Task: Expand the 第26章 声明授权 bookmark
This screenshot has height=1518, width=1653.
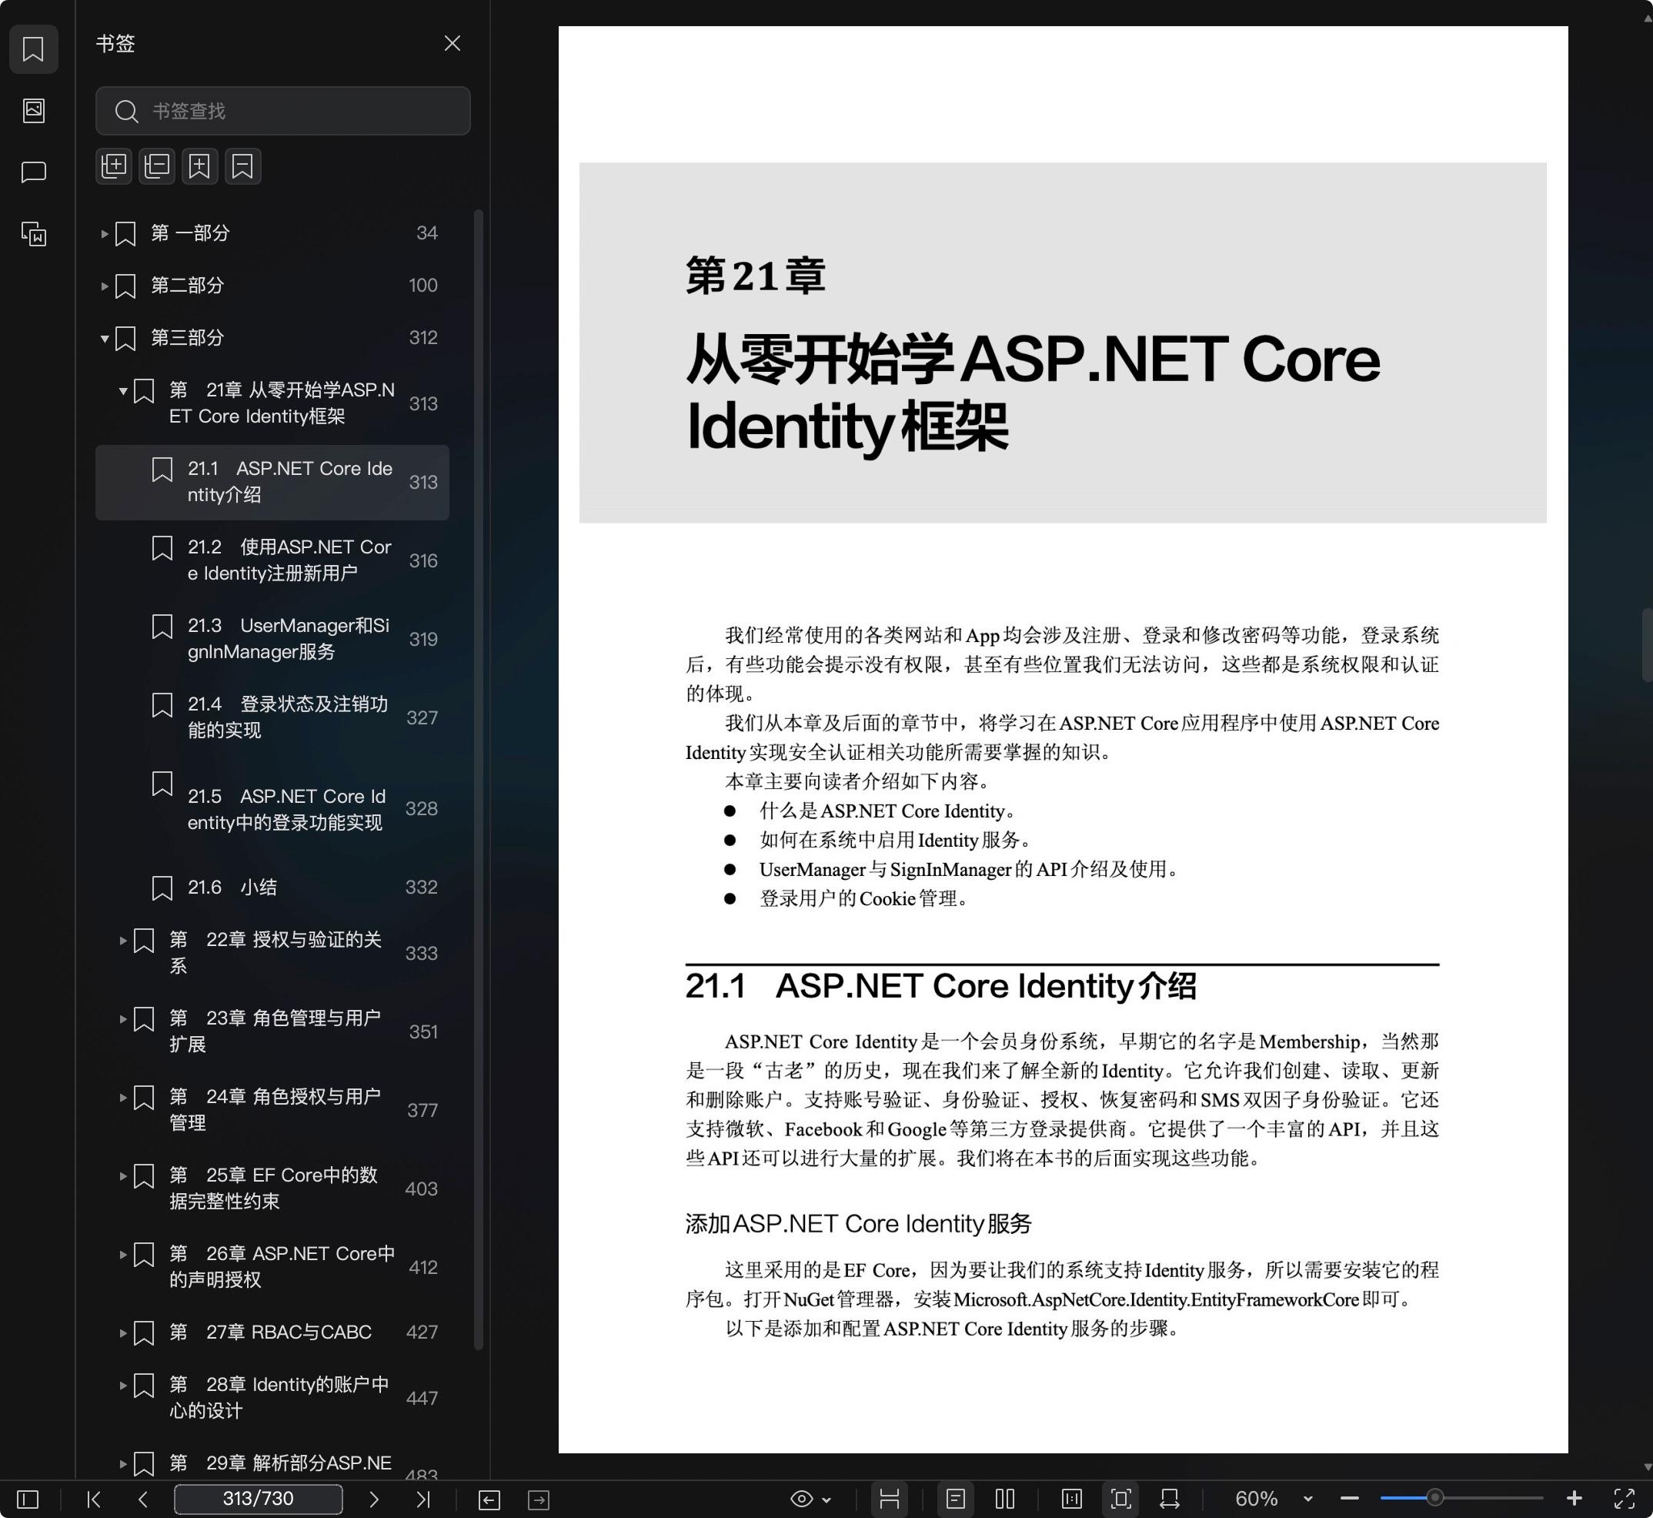Action: click(122, 1254)
